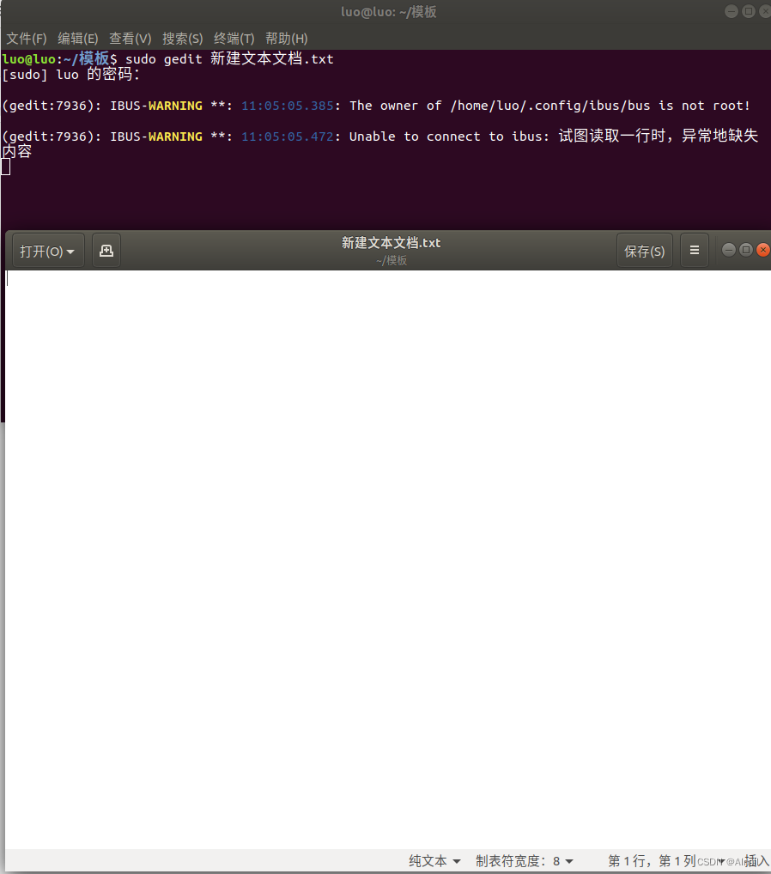Click the create new document icon in gedit
The height and width of the screenshot is (874, 771).
pyautogui.click(x=106, y=250)
